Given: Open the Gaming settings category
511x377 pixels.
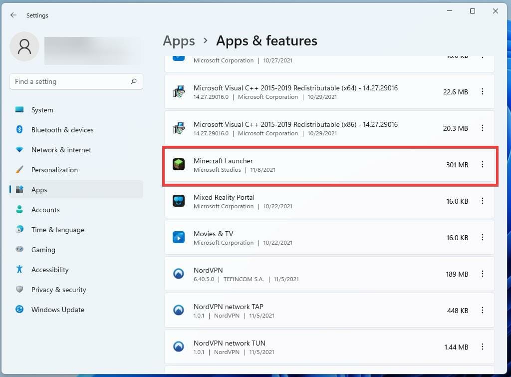Looking at the screenshot, I should pyautogui.click(x=76, y=250).
